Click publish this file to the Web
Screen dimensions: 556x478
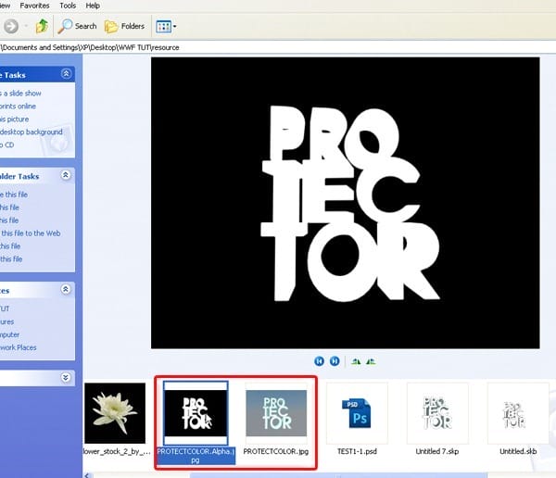point(31,233)
